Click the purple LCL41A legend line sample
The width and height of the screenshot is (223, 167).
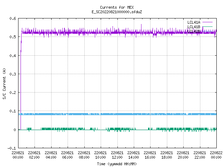pyautogui.click(x=207, y=22)
